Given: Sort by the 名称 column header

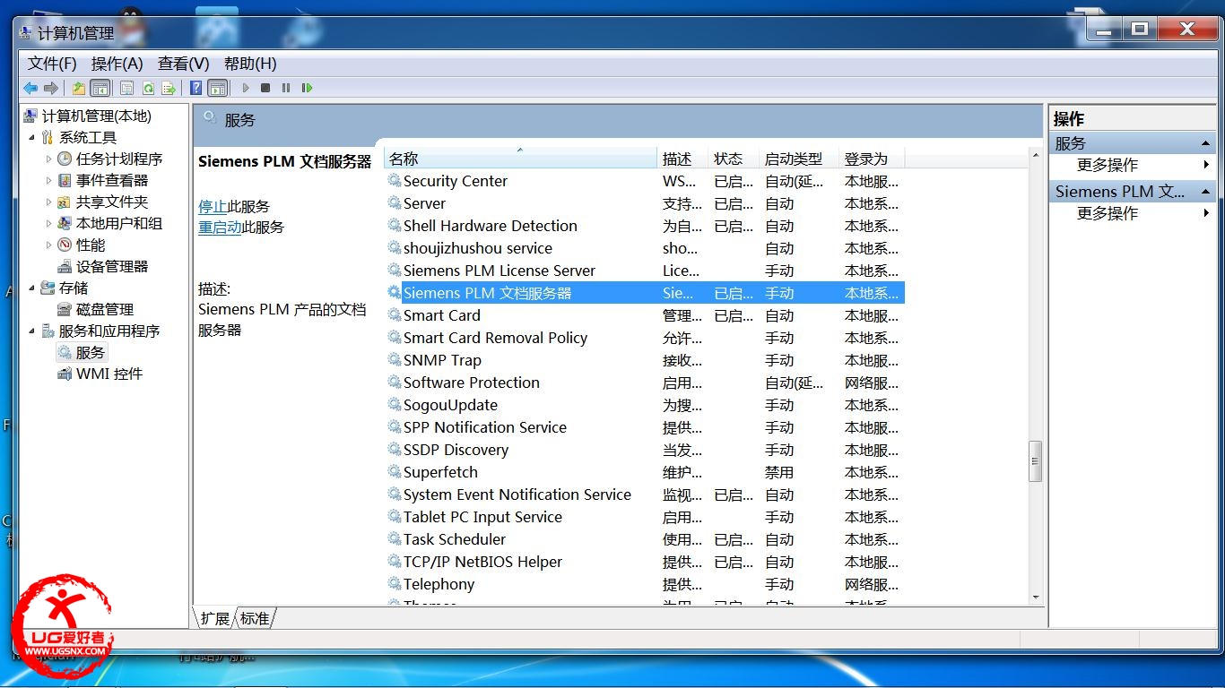Looking at the screenshot, I should tap(520, 159).
